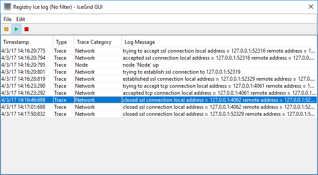Select the 'established ssl connection' log message
The width and height of the screenshot is (318, 175).
219,79
